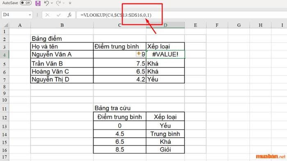Select 'Yếu' cell in row 7
287x161 pixels.
(x=165, y=79)
